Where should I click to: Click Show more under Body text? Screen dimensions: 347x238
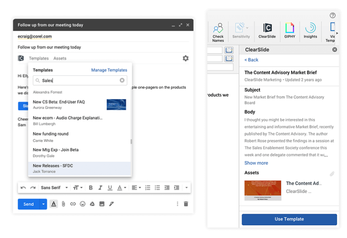pos(256,163)
